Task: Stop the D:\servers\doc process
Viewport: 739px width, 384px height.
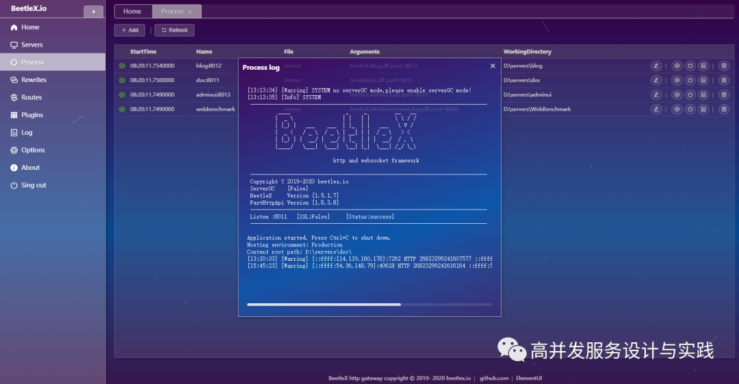Action: 690,80
